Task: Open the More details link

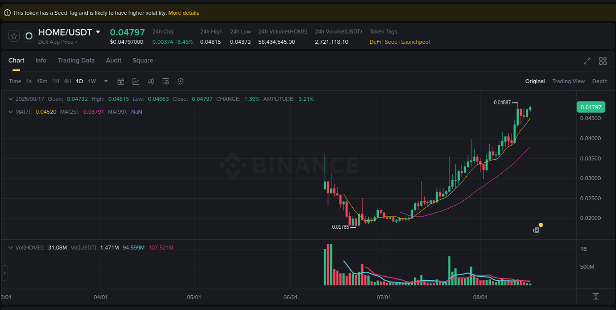Action: pyautogui.click(x=184, y=13)
